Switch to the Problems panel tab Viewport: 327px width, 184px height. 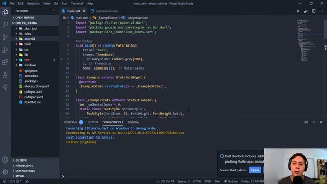tap(73, 122)
